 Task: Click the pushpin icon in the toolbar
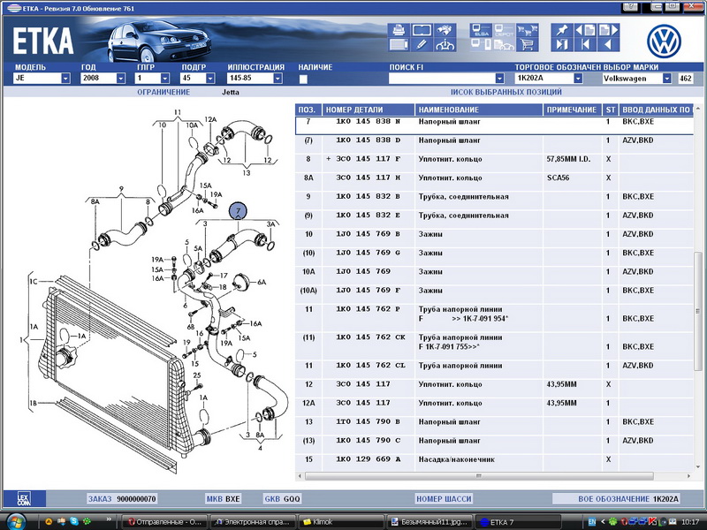562,31
